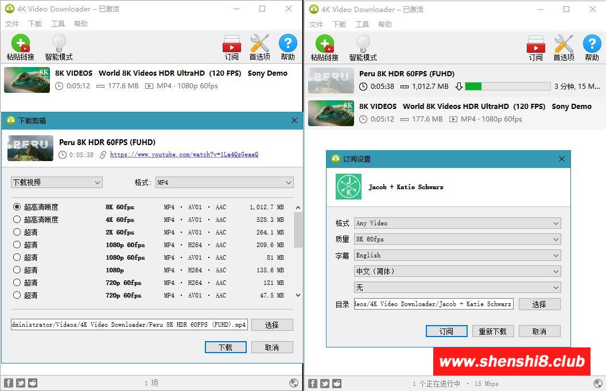Screen dimensions: 606x391
Task: Open the 中文（简体）subtitle dropdown
Action: point(457,271)
